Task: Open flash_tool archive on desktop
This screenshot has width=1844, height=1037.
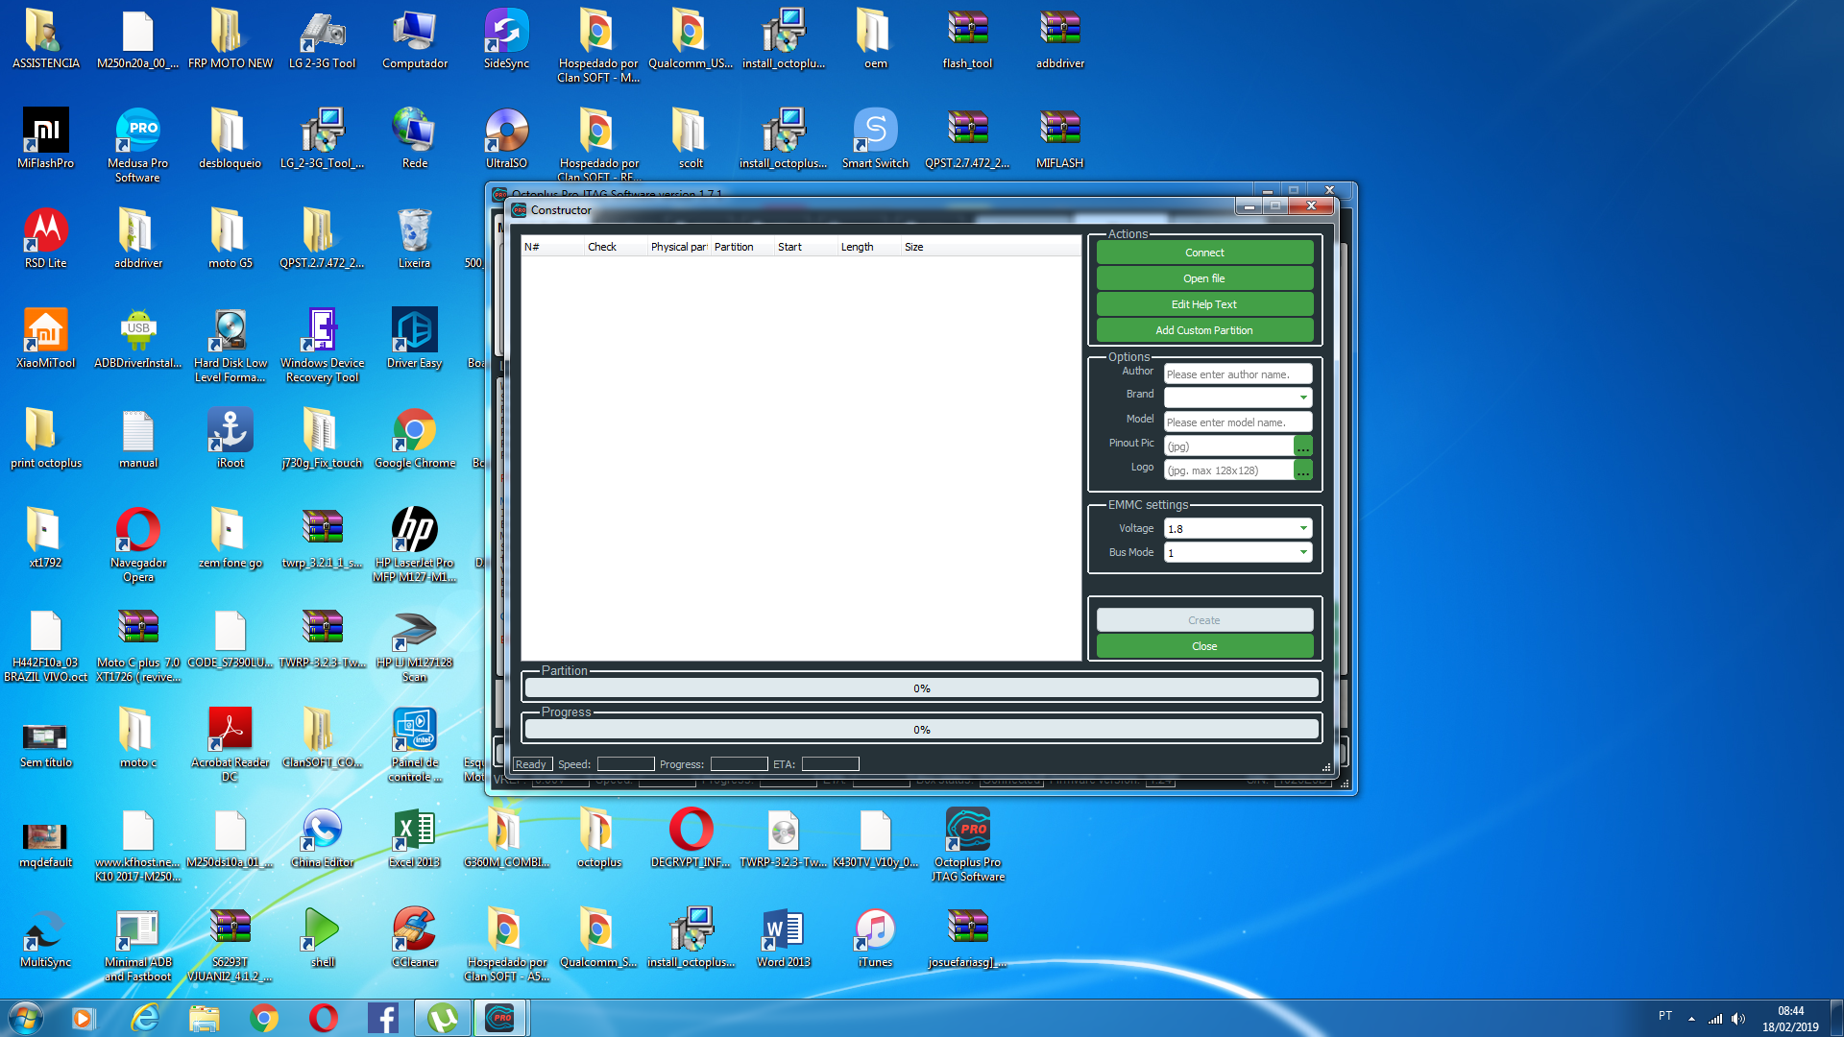Action: 967,39
